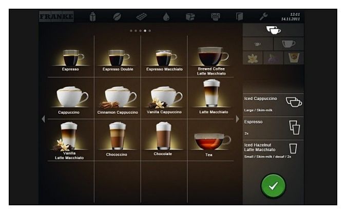
Task: Choose the large cup size option
Action: click(289, 44)
